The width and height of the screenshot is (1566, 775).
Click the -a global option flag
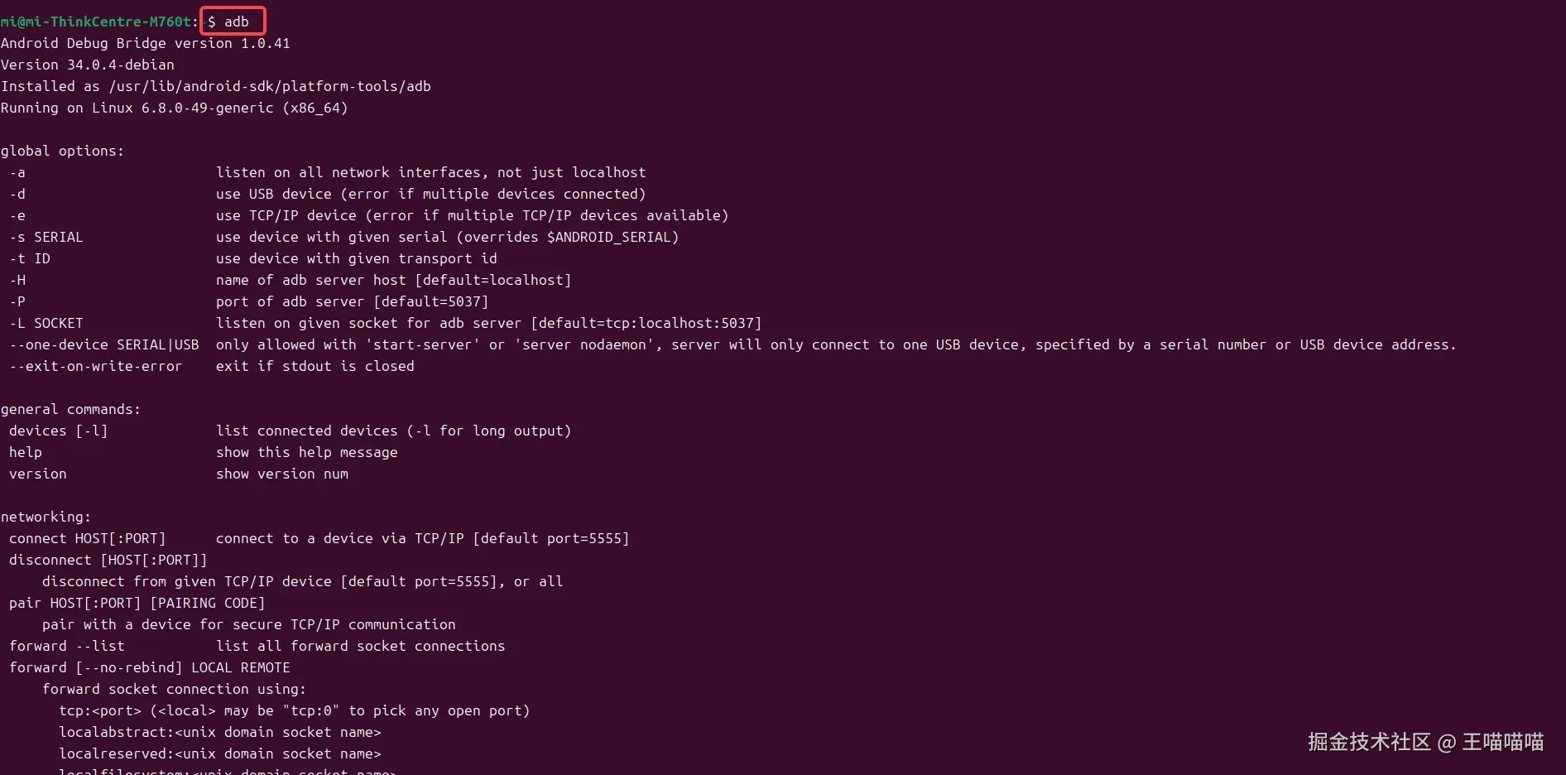[17, 172]
